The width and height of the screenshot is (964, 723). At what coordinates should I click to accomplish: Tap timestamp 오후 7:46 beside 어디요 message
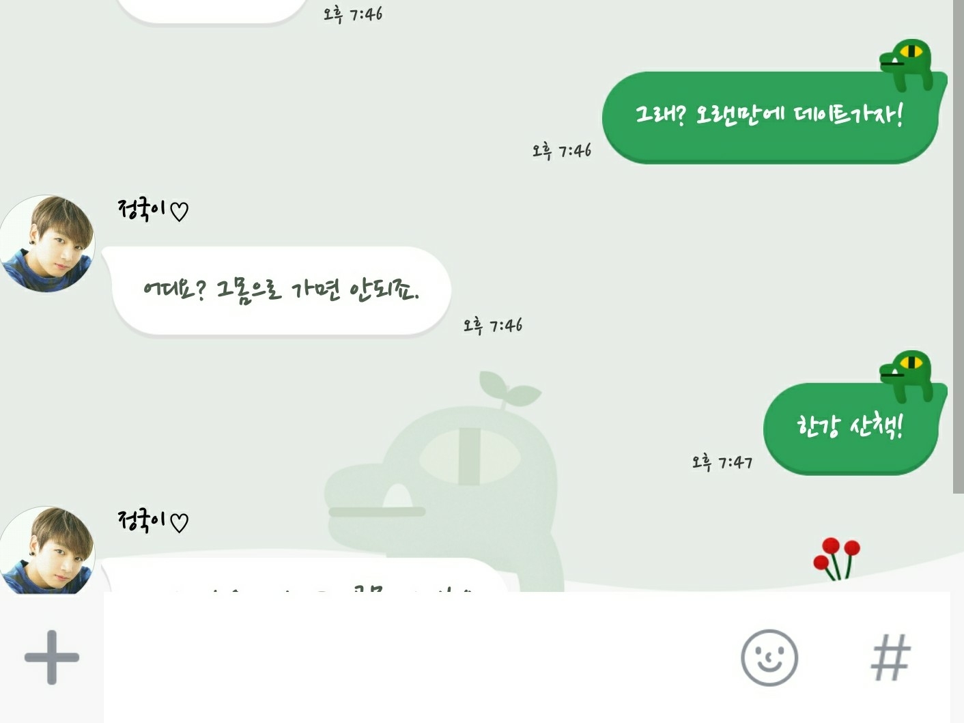point(492,325)
